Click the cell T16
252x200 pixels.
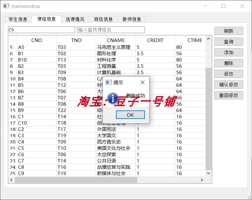[x=76, y=167]
